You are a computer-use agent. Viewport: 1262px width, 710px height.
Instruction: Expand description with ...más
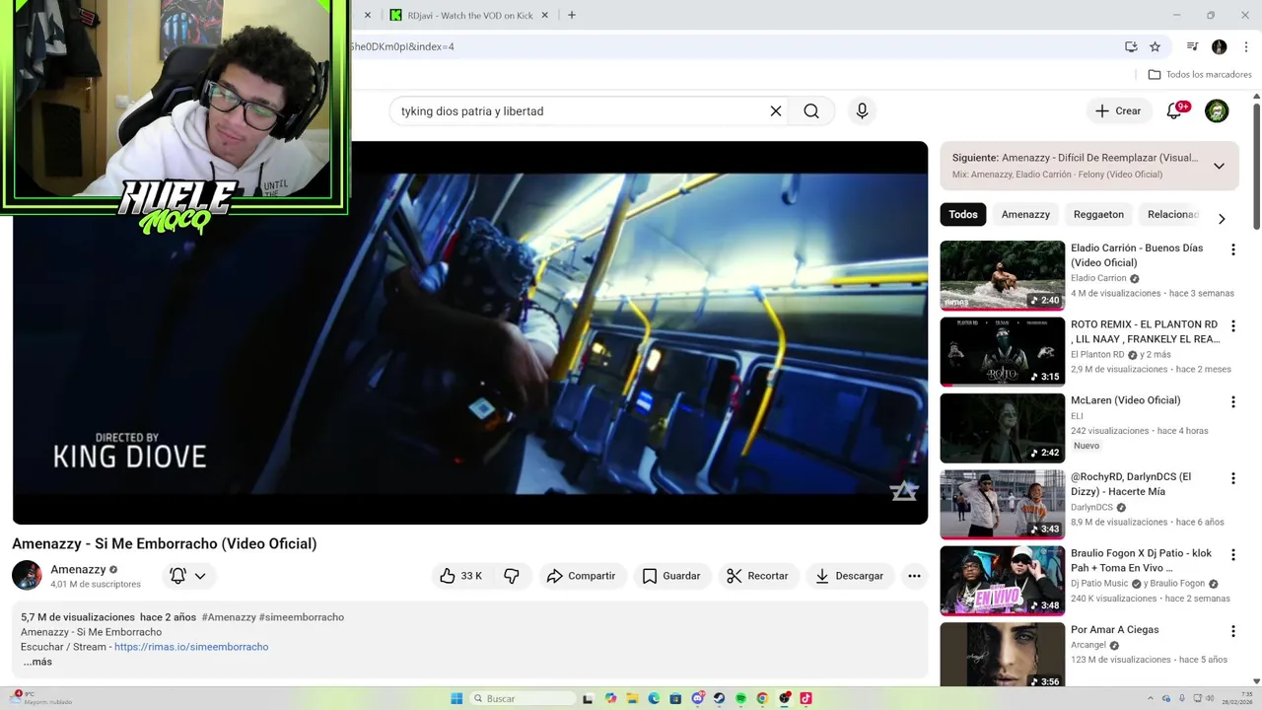point(37,662)
